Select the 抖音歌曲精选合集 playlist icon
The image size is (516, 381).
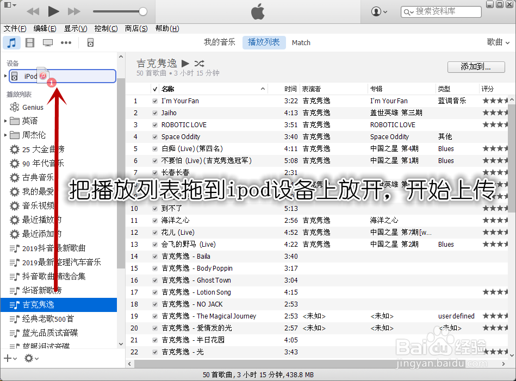tap(15, 277)
